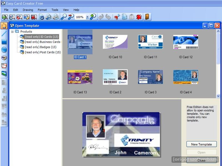222x166 pixels.
Task: Select (read only) ID Cards (13) category
Action: (41, 37)
